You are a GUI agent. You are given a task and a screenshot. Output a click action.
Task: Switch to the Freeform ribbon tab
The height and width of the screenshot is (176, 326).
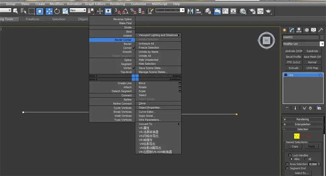coord(32,19)
